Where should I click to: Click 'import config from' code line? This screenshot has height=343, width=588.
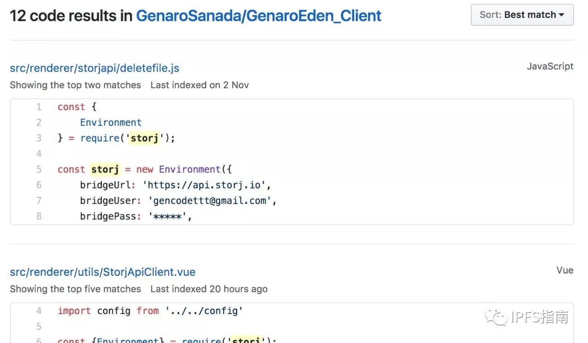coord(150,311)
